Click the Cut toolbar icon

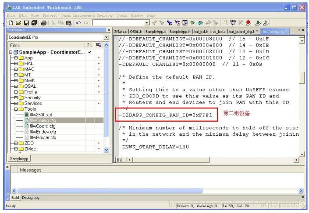point(53,23)
